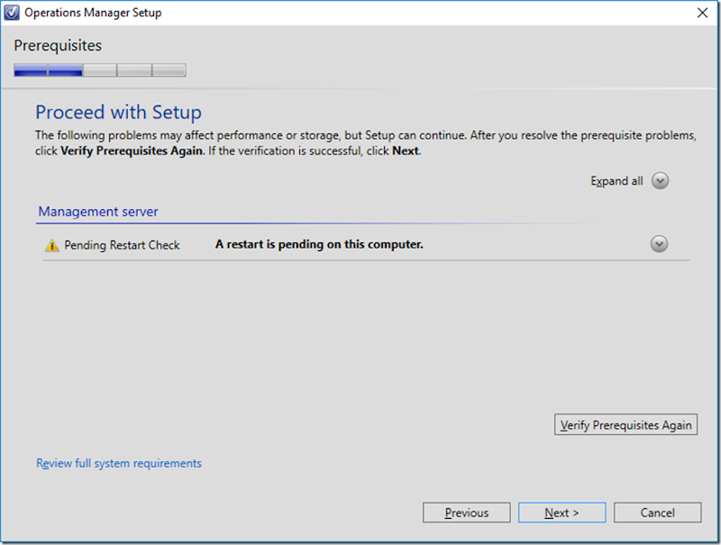Viewport: 721px width, 545px height.
Task: Click the Prerequisites page title
Action: tap(58, 46)
